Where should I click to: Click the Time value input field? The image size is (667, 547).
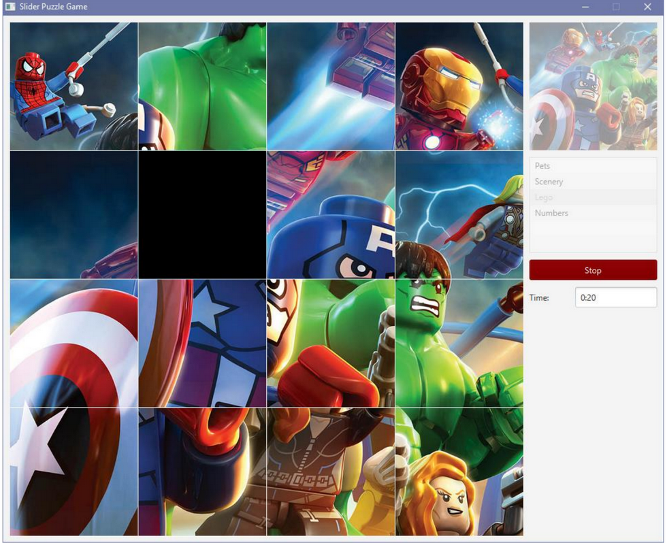click(x=615, y=297)
